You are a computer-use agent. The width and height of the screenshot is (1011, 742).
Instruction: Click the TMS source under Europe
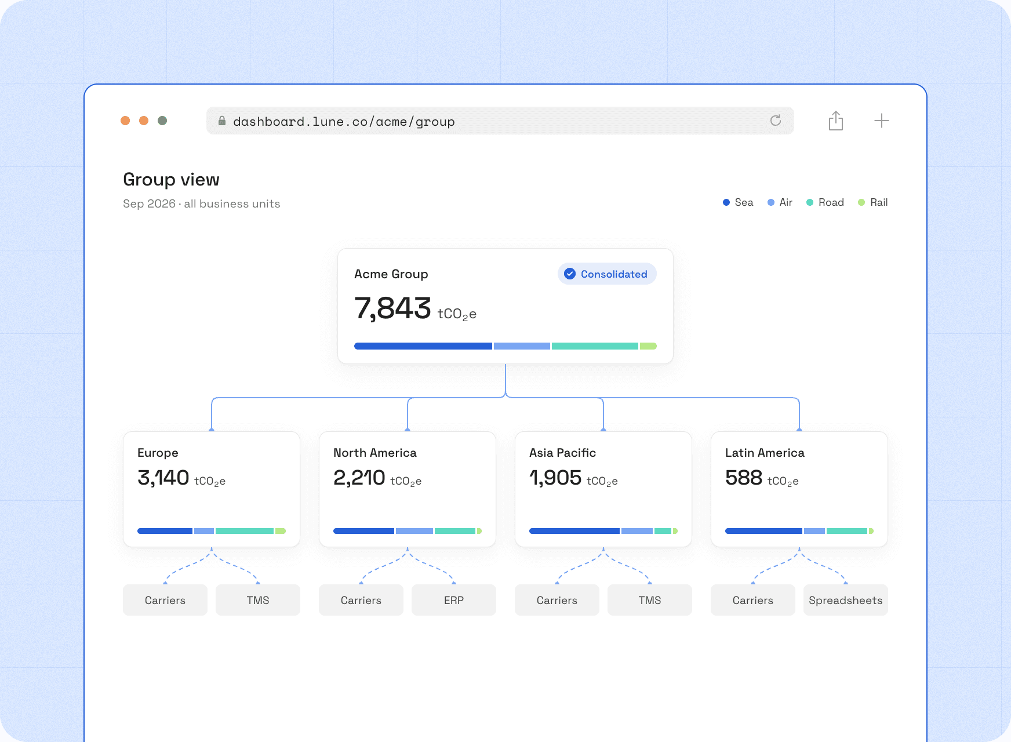258,600
